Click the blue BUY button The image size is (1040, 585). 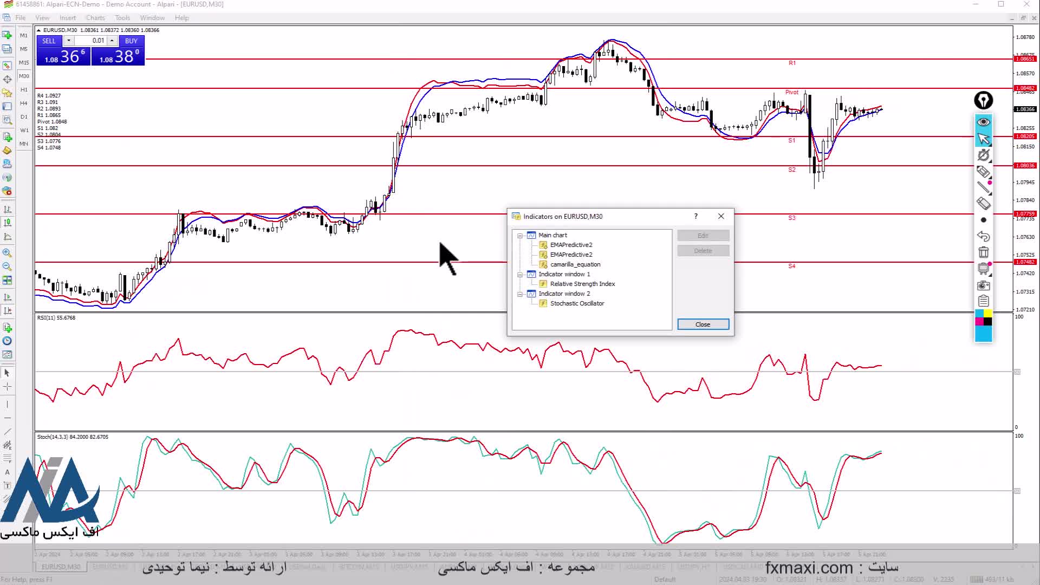point(131,41)
